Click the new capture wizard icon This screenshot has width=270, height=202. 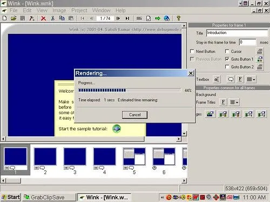coord(32,18)
